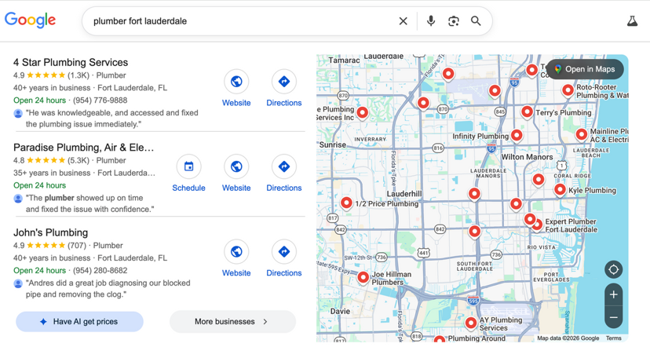The width and height of the screenshot is (650, 358).
Task: Select Kyle Plumbing map pin
Action: [x=560, y=189]
